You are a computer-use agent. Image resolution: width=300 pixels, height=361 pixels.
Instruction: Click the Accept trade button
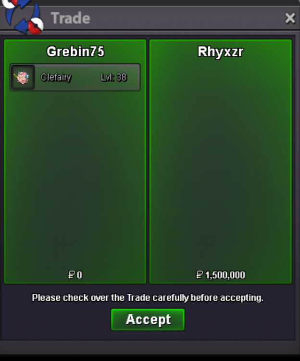pos(148,320)
